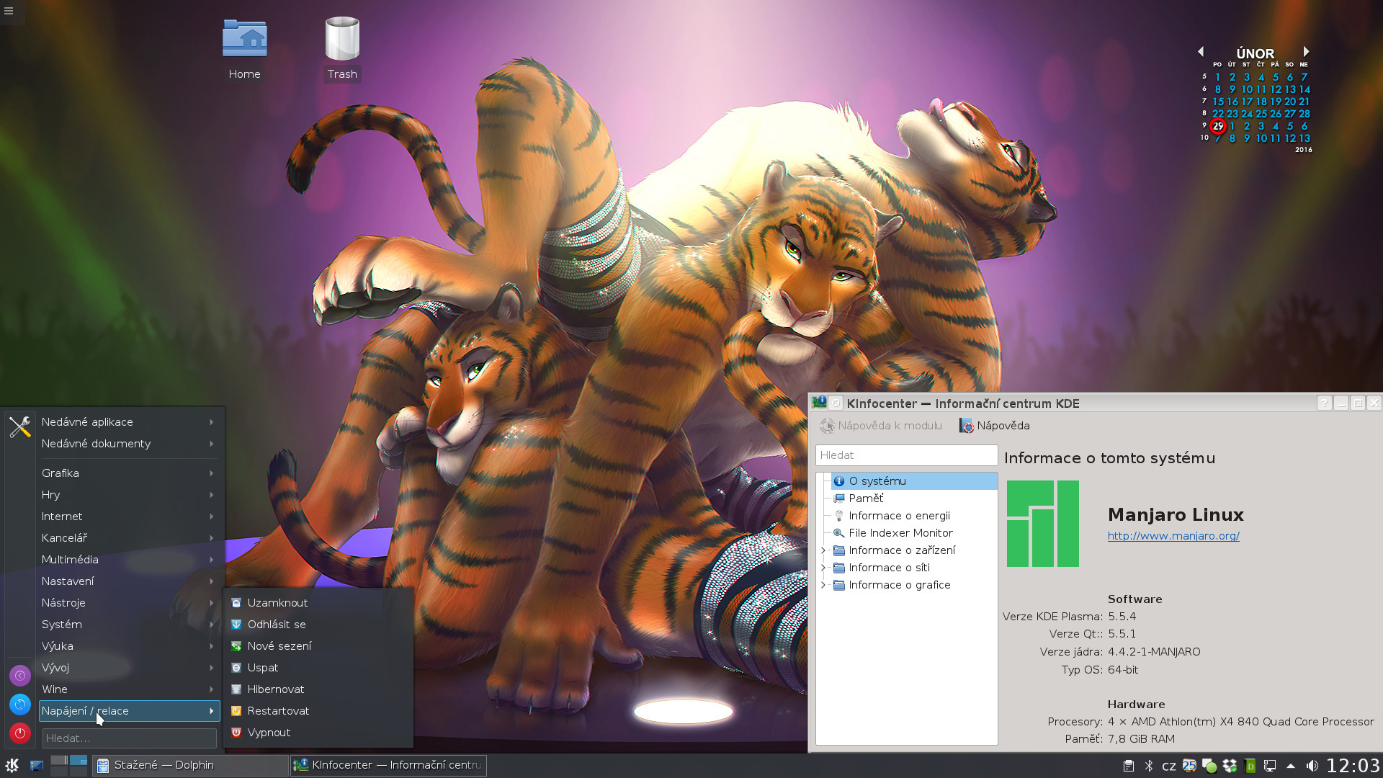The image size is (1383, 778).
Task: Show hidden system tray icons arrow
Action: (x=1291, y=766)
